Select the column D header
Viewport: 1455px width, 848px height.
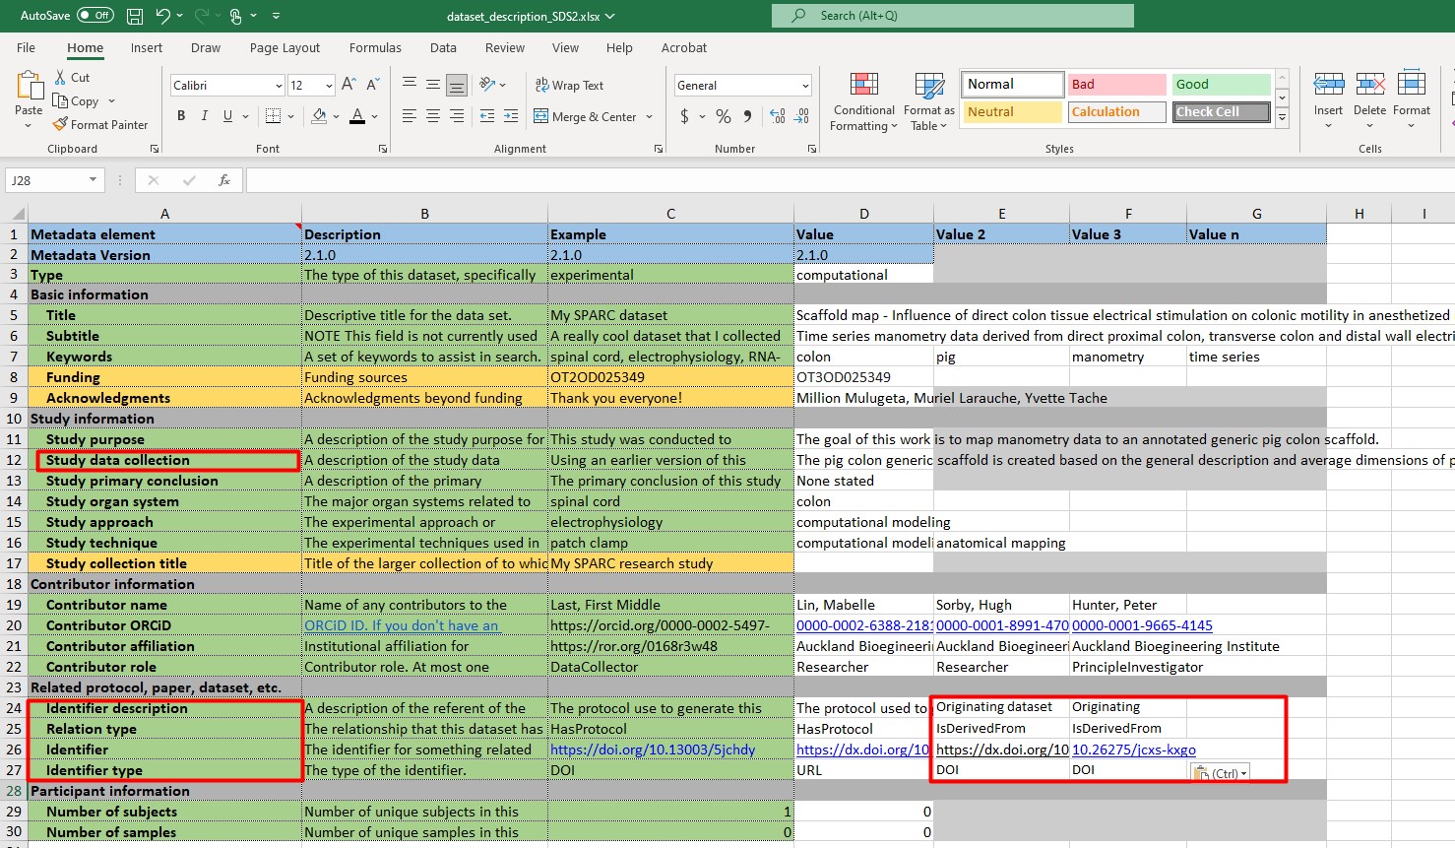(x=863, y=214)
